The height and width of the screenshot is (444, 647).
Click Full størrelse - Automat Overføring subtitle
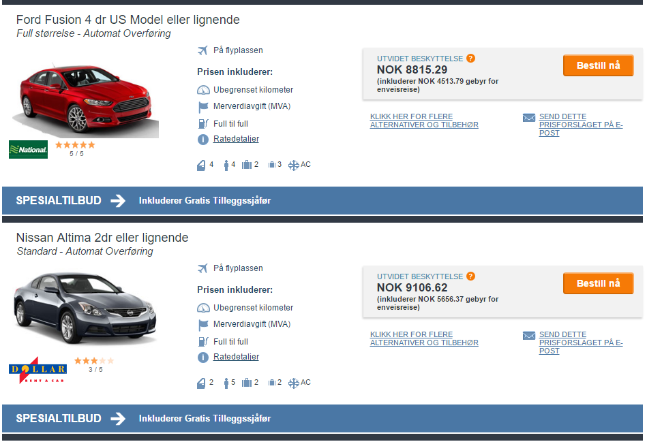(x=93, y=33)
